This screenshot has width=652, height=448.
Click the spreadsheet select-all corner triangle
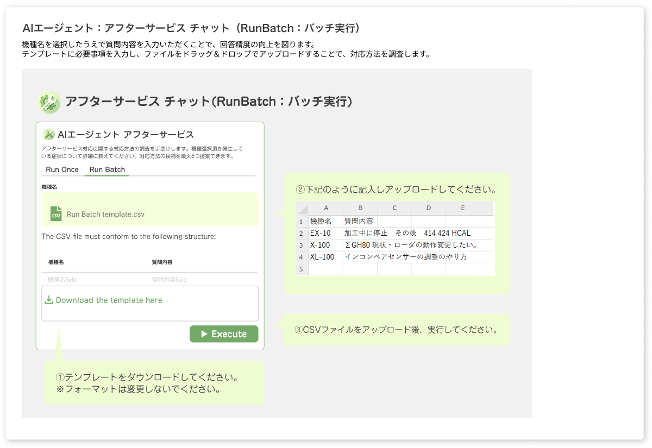click(x=303, y=209)
